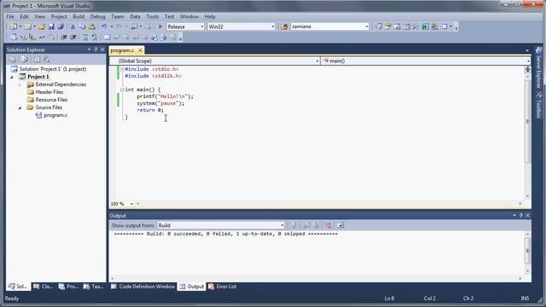Click Show All Files icon in Solution Explorer
The height and width of the screenshot is (307, 546).
point(25,60)
